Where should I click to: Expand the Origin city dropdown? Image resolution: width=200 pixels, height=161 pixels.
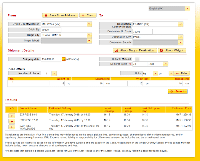pyautogui.click(x=89, y=35)
